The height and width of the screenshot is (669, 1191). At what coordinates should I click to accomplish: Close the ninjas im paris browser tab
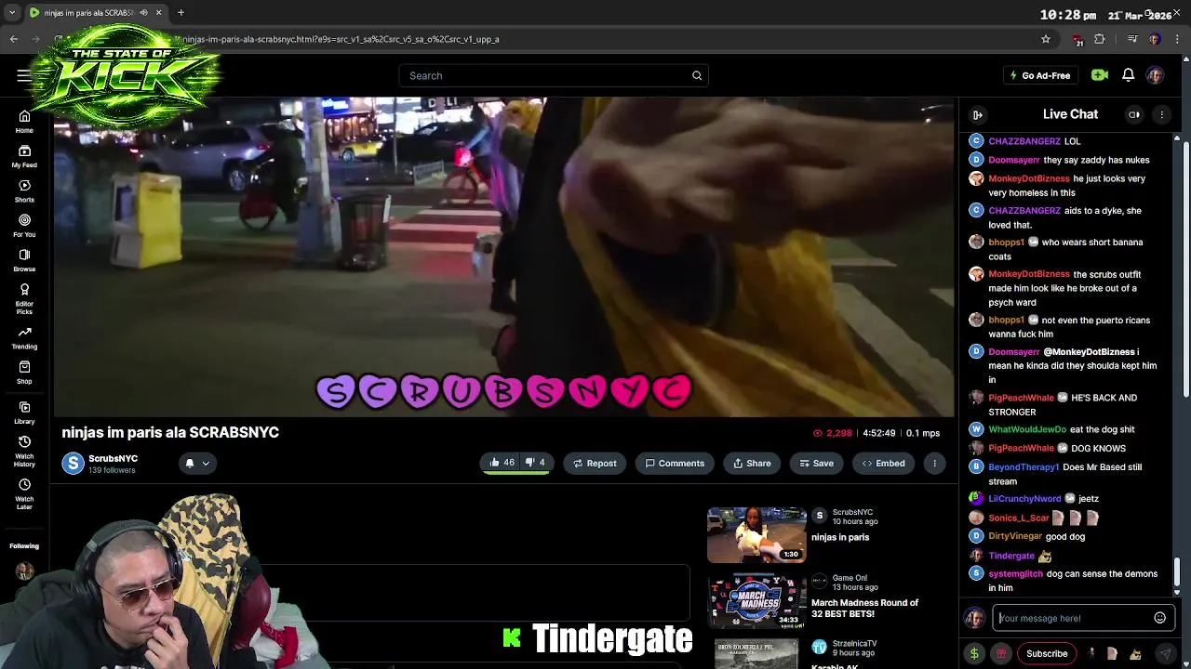[x=158, y=13]
